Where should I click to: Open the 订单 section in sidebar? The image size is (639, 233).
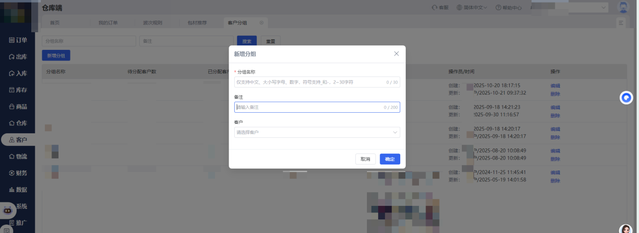tap(18, 40)
